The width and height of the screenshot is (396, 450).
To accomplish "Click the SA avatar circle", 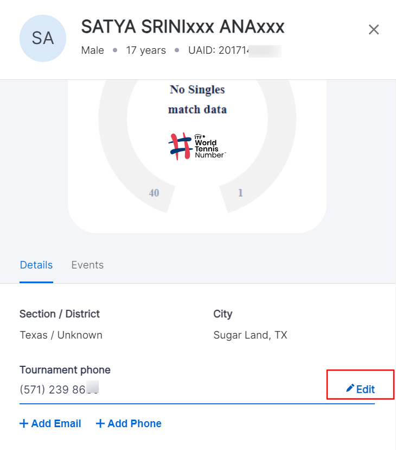I will [43, 38].
